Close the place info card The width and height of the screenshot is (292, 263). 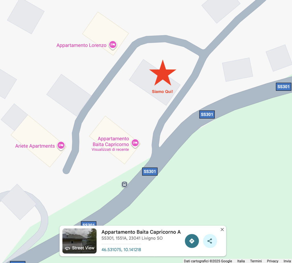(222, 229)
